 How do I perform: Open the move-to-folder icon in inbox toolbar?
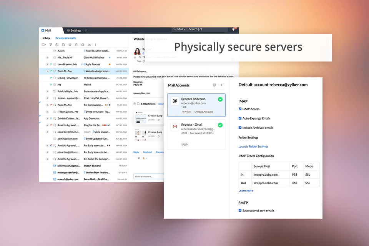coord(63,45)
